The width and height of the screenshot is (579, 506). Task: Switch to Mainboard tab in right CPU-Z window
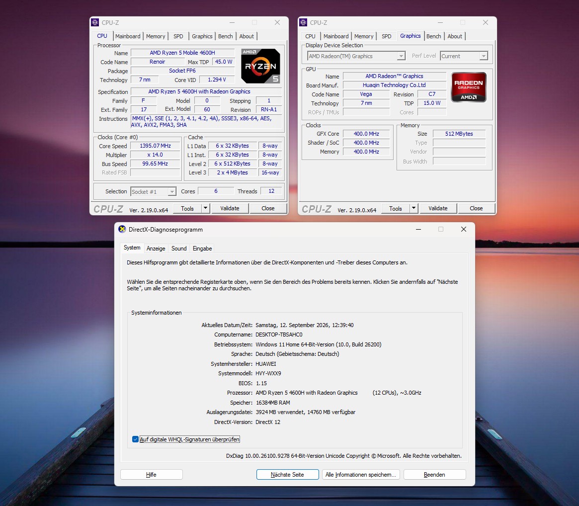(x=336, y=36)
